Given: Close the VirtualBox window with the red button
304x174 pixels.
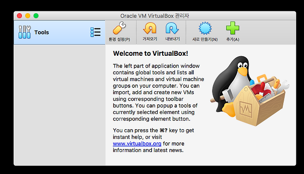Looking at the screenshot, I should [19, 16].
